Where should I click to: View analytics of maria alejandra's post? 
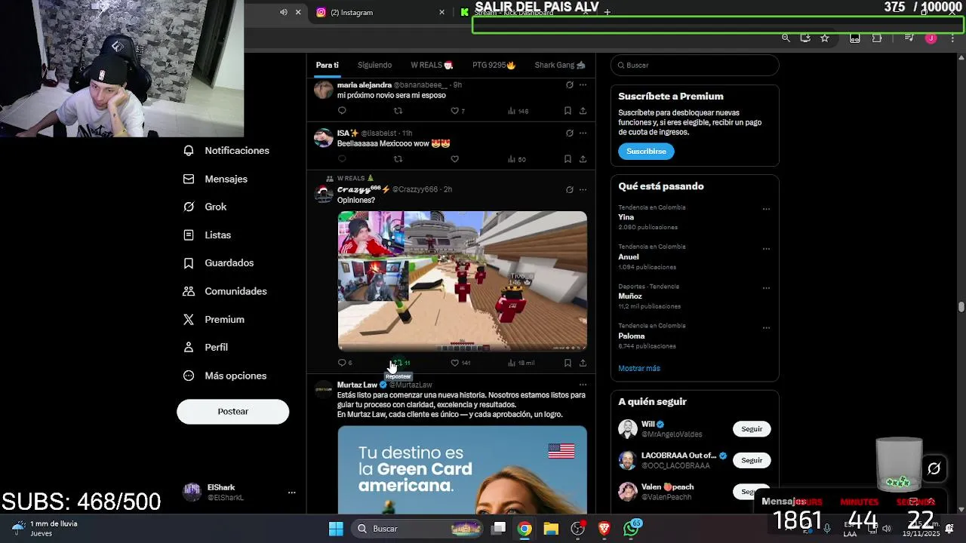tap(518, 111)
